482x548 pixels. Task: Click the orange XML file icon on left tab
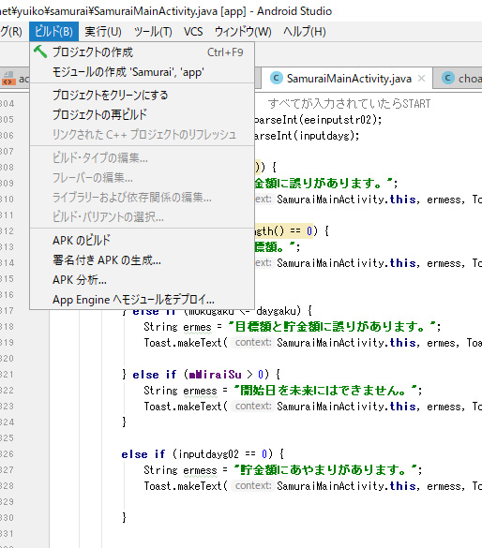8,79
